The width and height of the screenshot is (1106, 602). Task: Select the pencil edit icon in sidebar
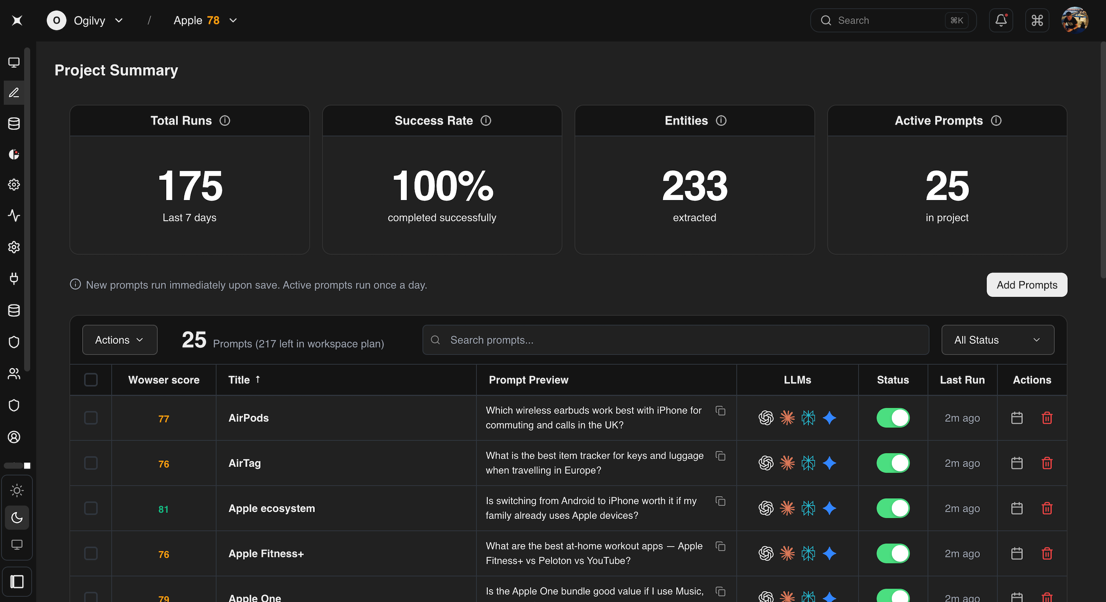[x=14, y=93]
